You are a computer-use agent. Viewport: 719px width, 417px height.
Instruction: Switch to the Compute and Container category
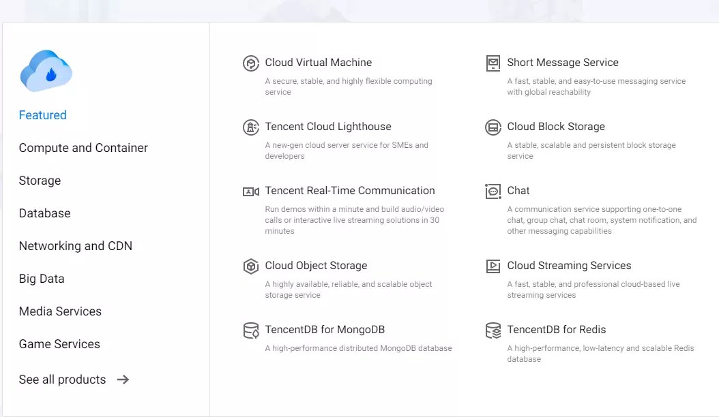click(x=83, y=148)
